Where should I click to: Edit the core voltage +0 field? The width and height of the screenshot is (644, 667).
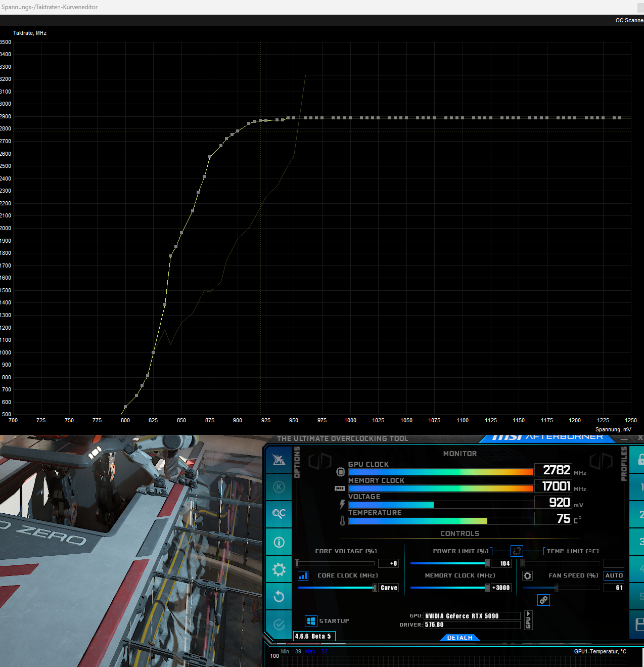388,563
